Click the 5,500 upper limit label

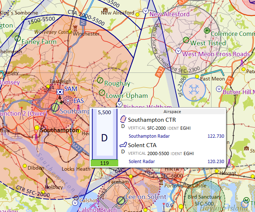104,112
